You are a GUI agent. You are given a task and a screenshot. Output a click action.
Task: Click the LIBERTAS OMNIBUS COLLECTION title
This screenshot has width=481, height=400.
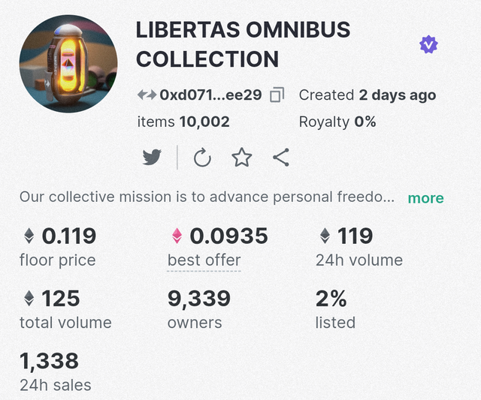pos(243,44)
